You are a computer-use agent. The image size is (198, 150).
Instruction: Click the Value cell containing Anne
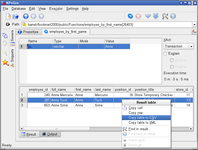pyautogui.click(x=117, y=47)
